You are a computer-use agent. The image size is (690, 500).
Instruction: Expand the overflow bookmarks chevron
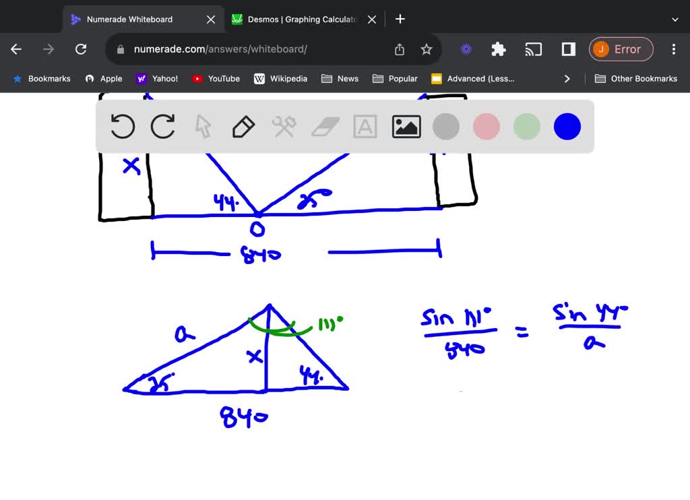click(x=567, y=78)
